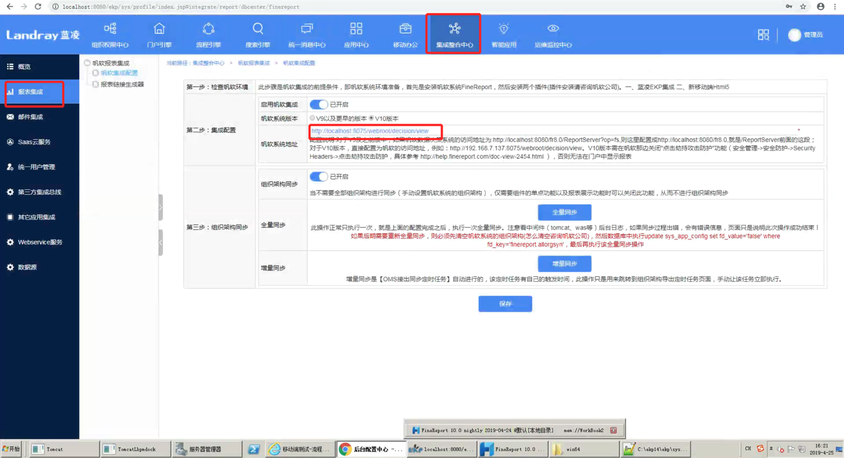Screen dimensions: 844x458
Task: Select Webservice服务 in the left menu
Action: click(x=40, y=242)
